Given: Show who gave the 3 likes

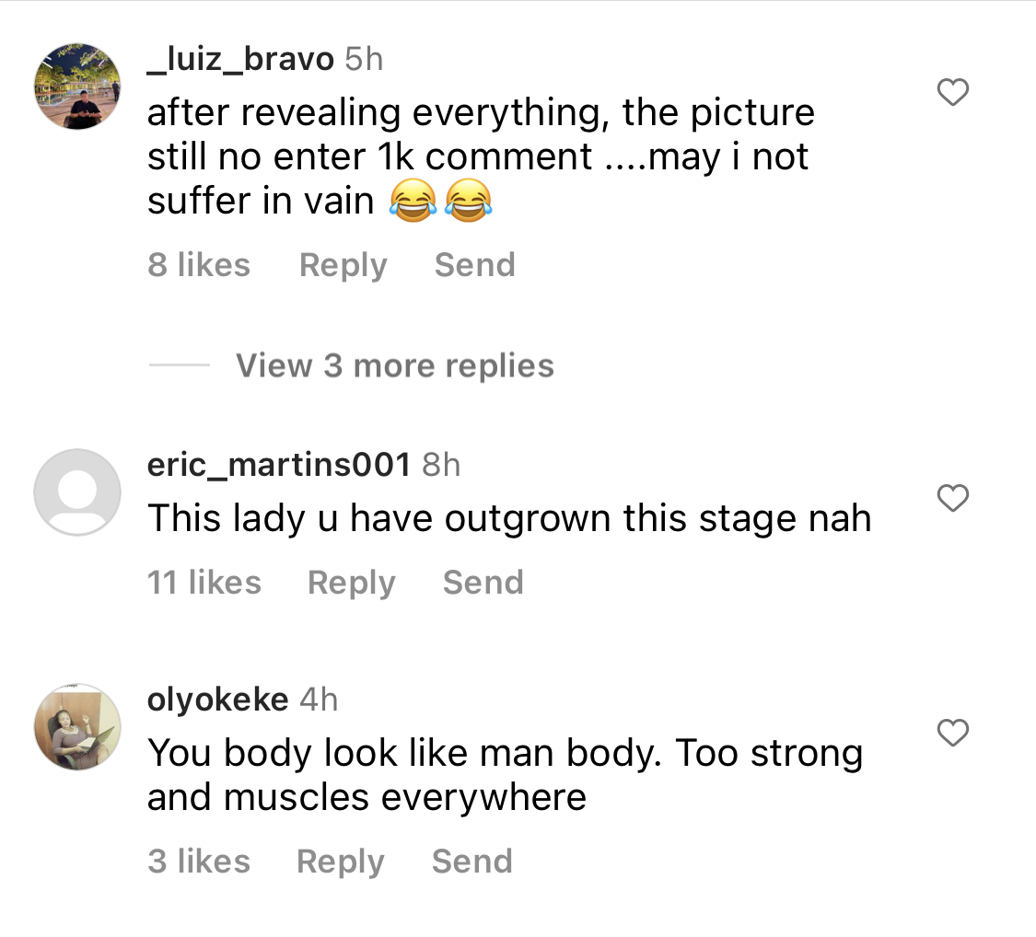Looking at the screenshot, I should (199, 861).
